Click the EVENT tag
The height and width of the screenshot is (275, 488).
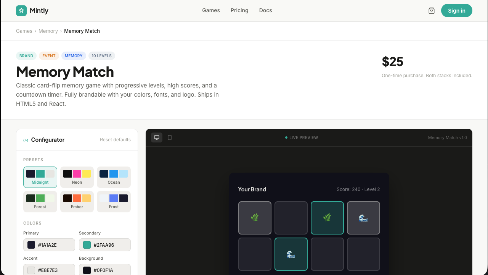coord(49,56)
